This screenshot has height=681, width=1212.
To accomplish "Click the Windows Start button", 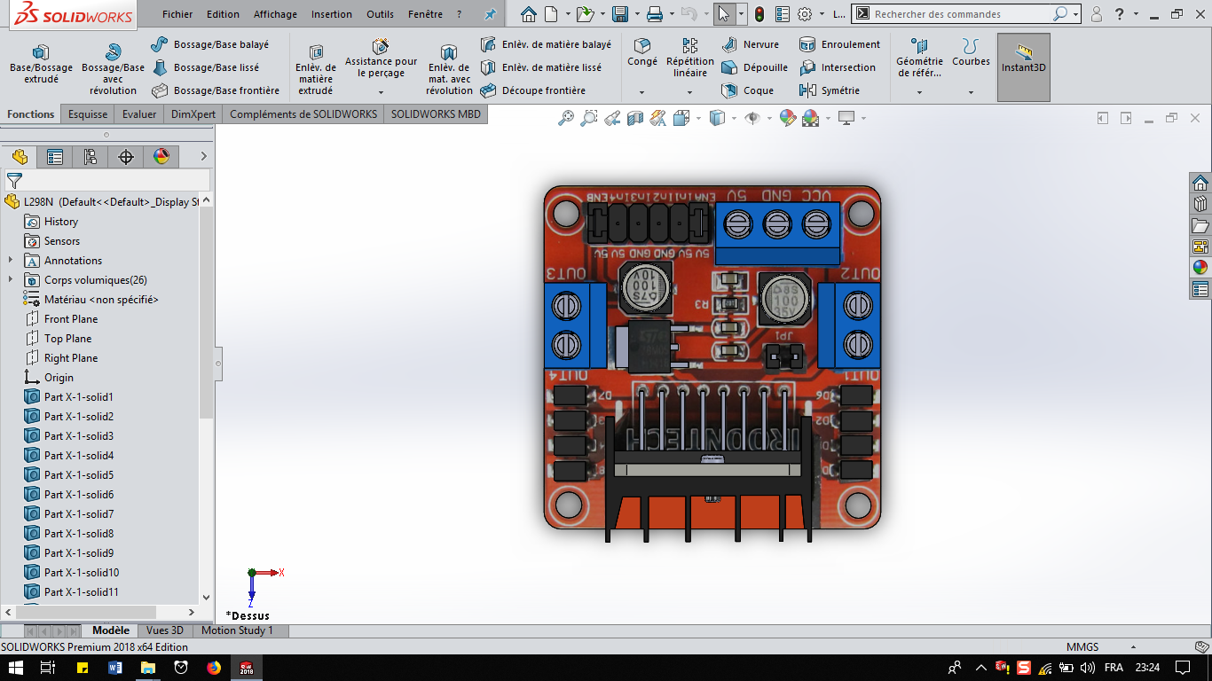I will (15, 668).
